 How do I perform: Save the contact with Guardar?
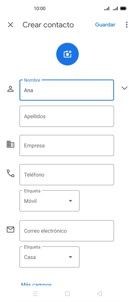pos(105,25)
